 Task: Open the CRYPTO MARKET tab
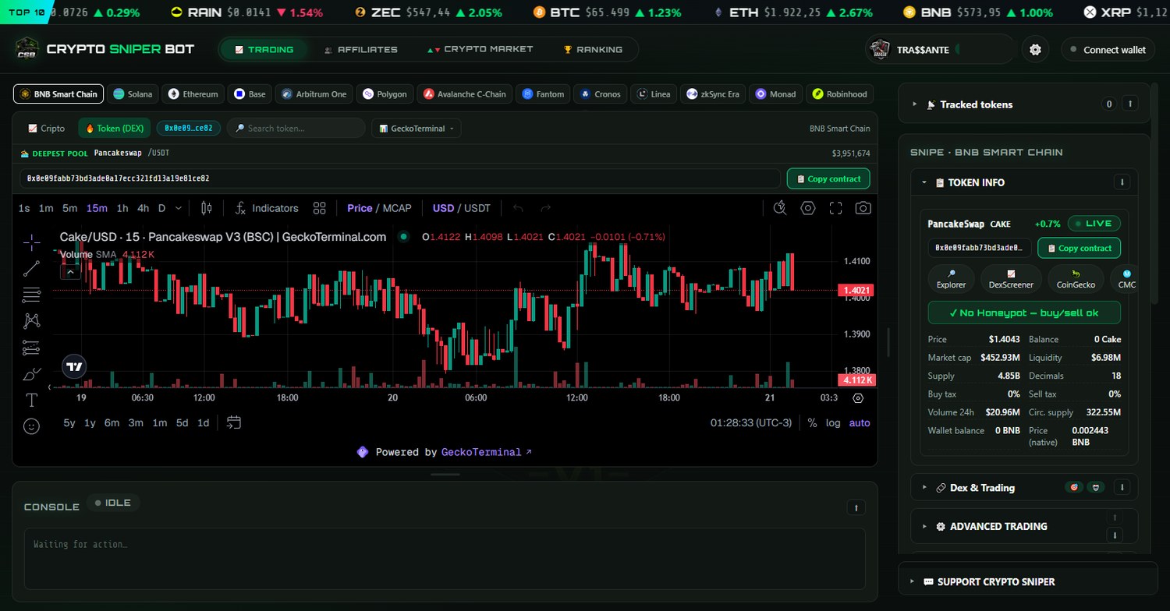click(480, 49)
